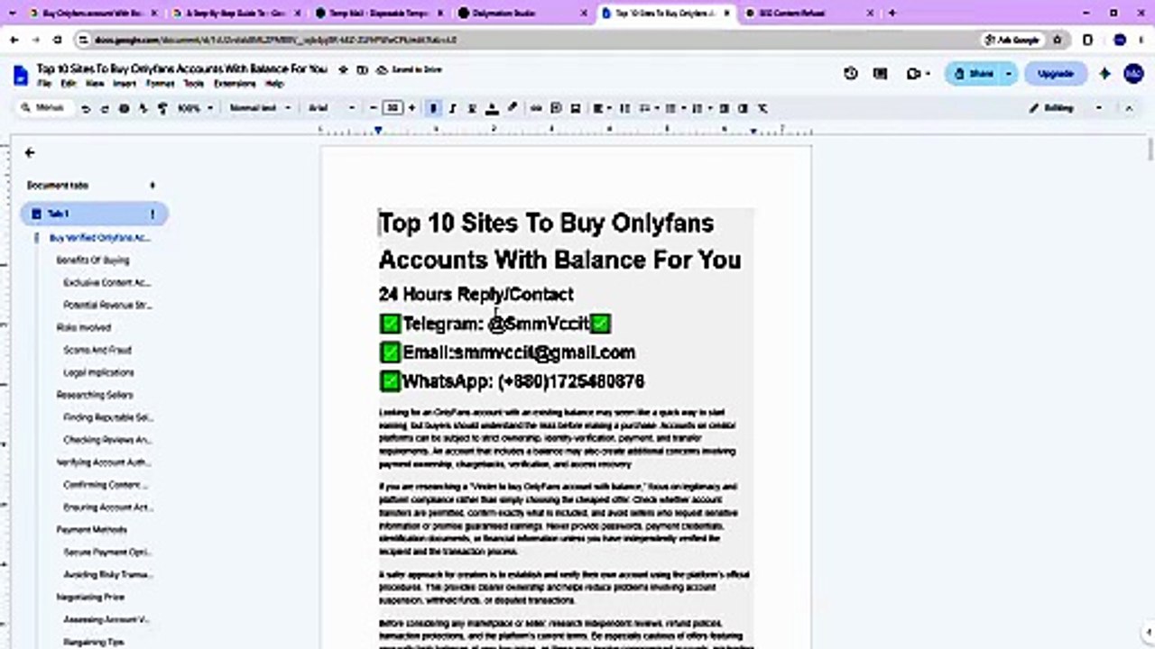This screenshot has height=649, width=1155.
Task: Bookmark this page in Chrome
Action: (1057, 40)
